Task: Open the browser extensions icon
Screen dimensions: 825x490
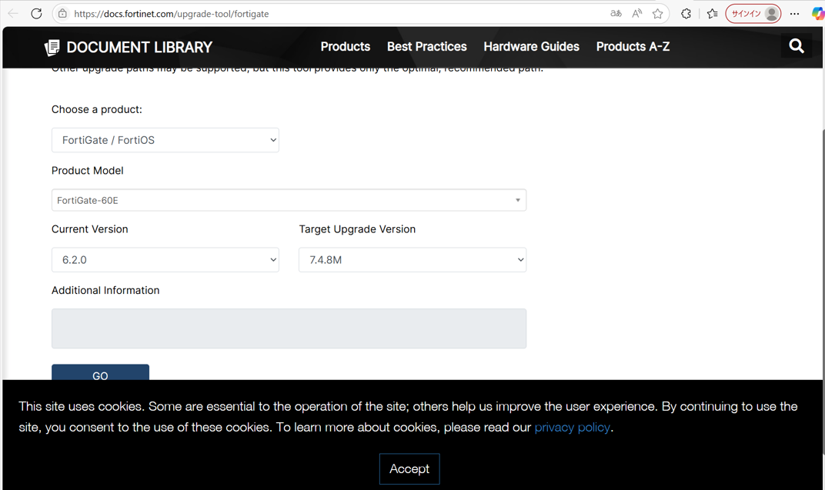Action: click(x=686, y=14)
